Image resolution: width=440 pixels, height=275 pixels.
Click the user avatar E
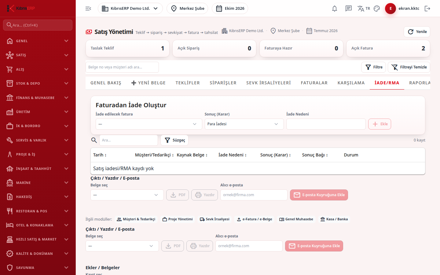[391, 9]
